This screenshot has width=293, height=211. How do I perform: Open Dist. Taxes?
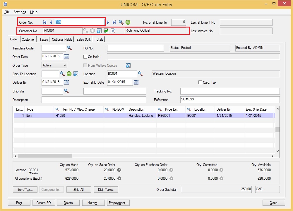coord(106,190)
